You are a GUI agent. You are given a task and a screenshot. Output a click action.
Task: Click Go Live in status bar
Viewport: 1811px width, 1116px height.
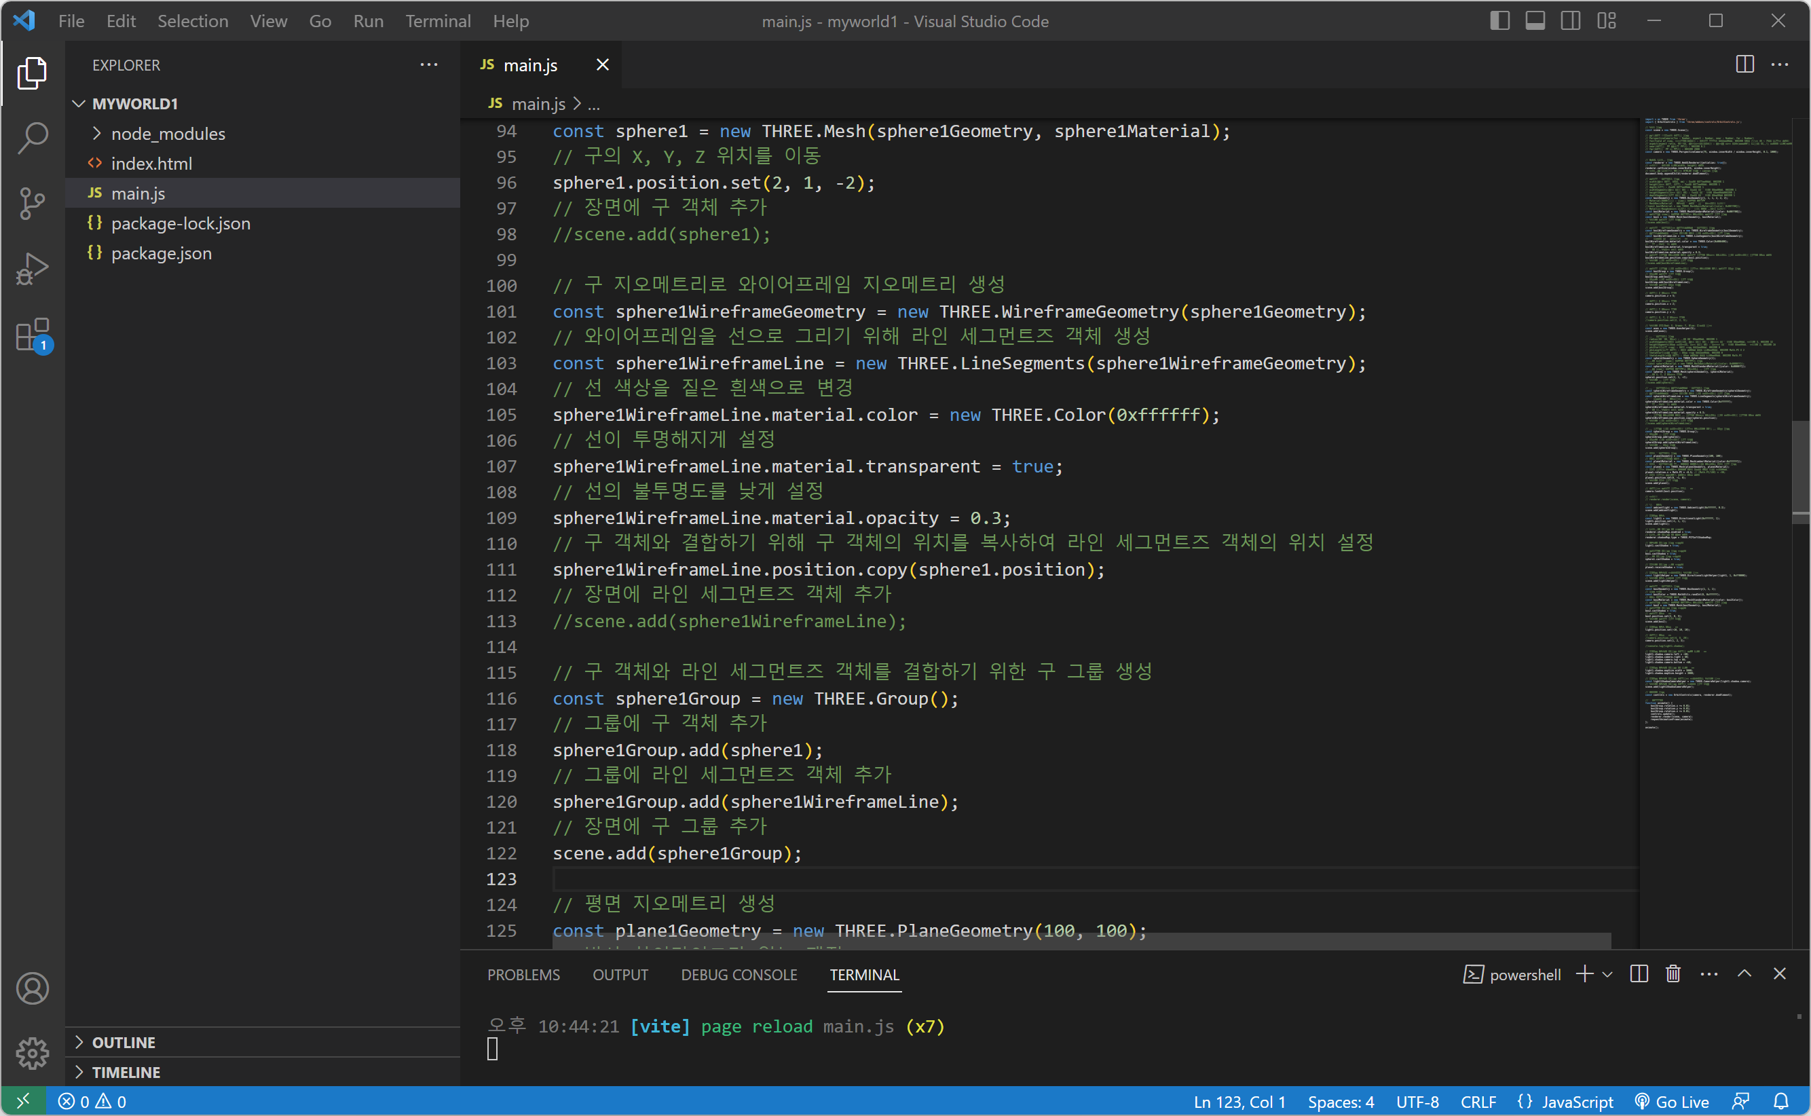click(x=1673, y=1101)
